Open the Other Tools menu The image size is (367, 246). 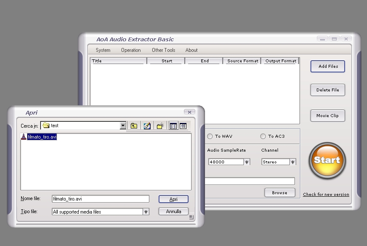point(163,50)
